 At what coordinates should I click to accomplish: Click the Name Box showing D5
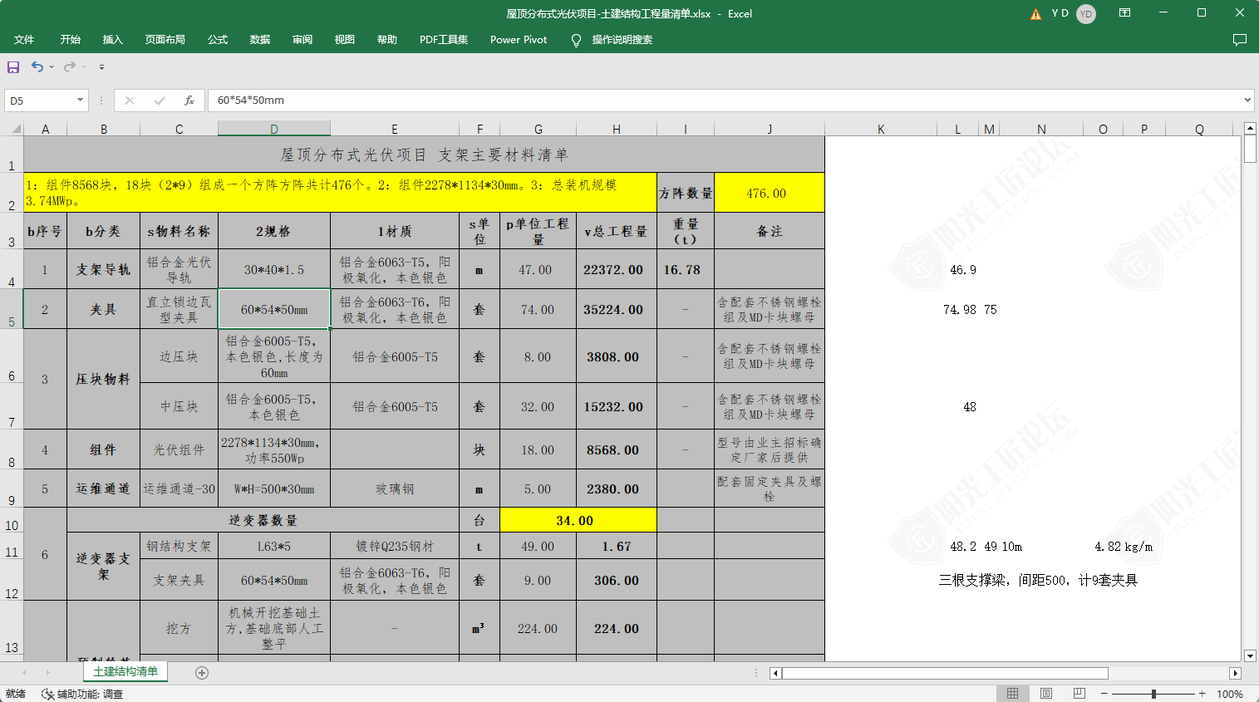(x=40, y=101)
